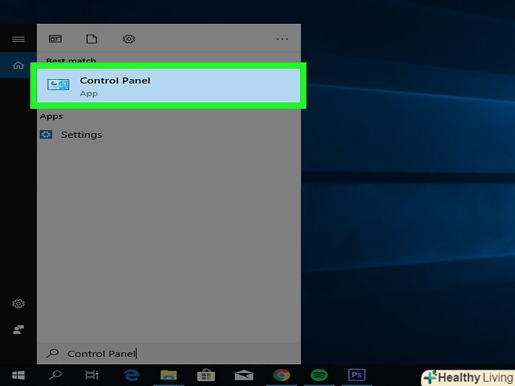Click the feedback person icon in sidebar
The height and width of the screenshot is (386, 515).
click(x=18, y=330)
